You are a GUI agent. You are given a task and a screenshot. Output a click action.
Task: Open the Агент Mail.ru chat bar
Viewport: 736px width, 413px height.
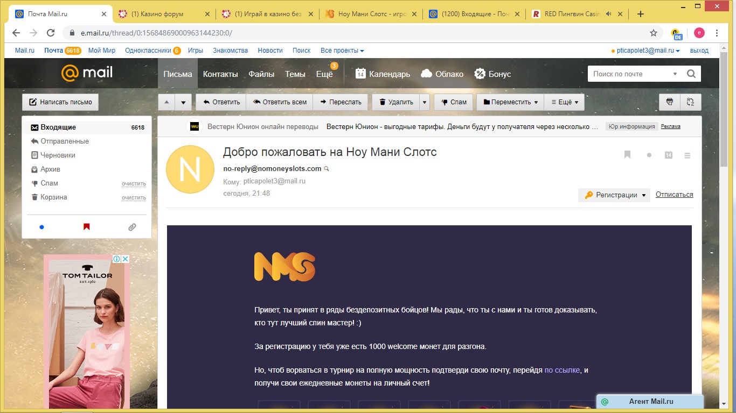650,402
